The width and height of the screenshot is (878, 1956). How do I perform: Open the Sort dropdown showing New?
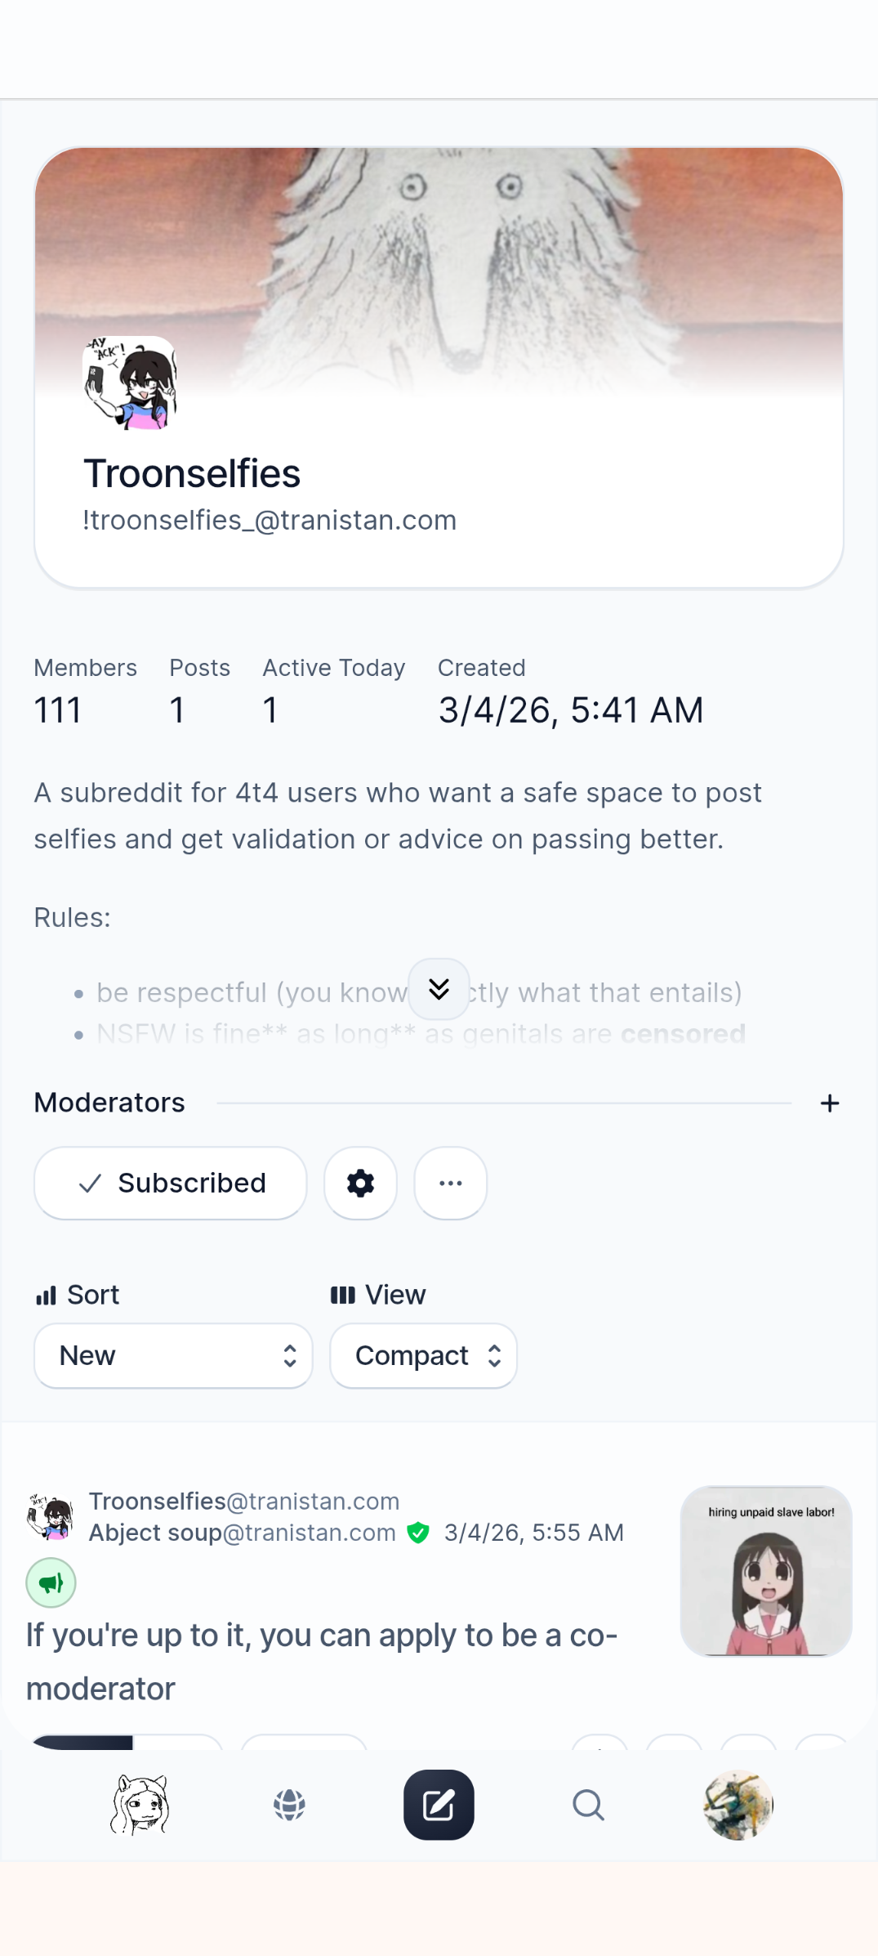[x=173, y=1355]
